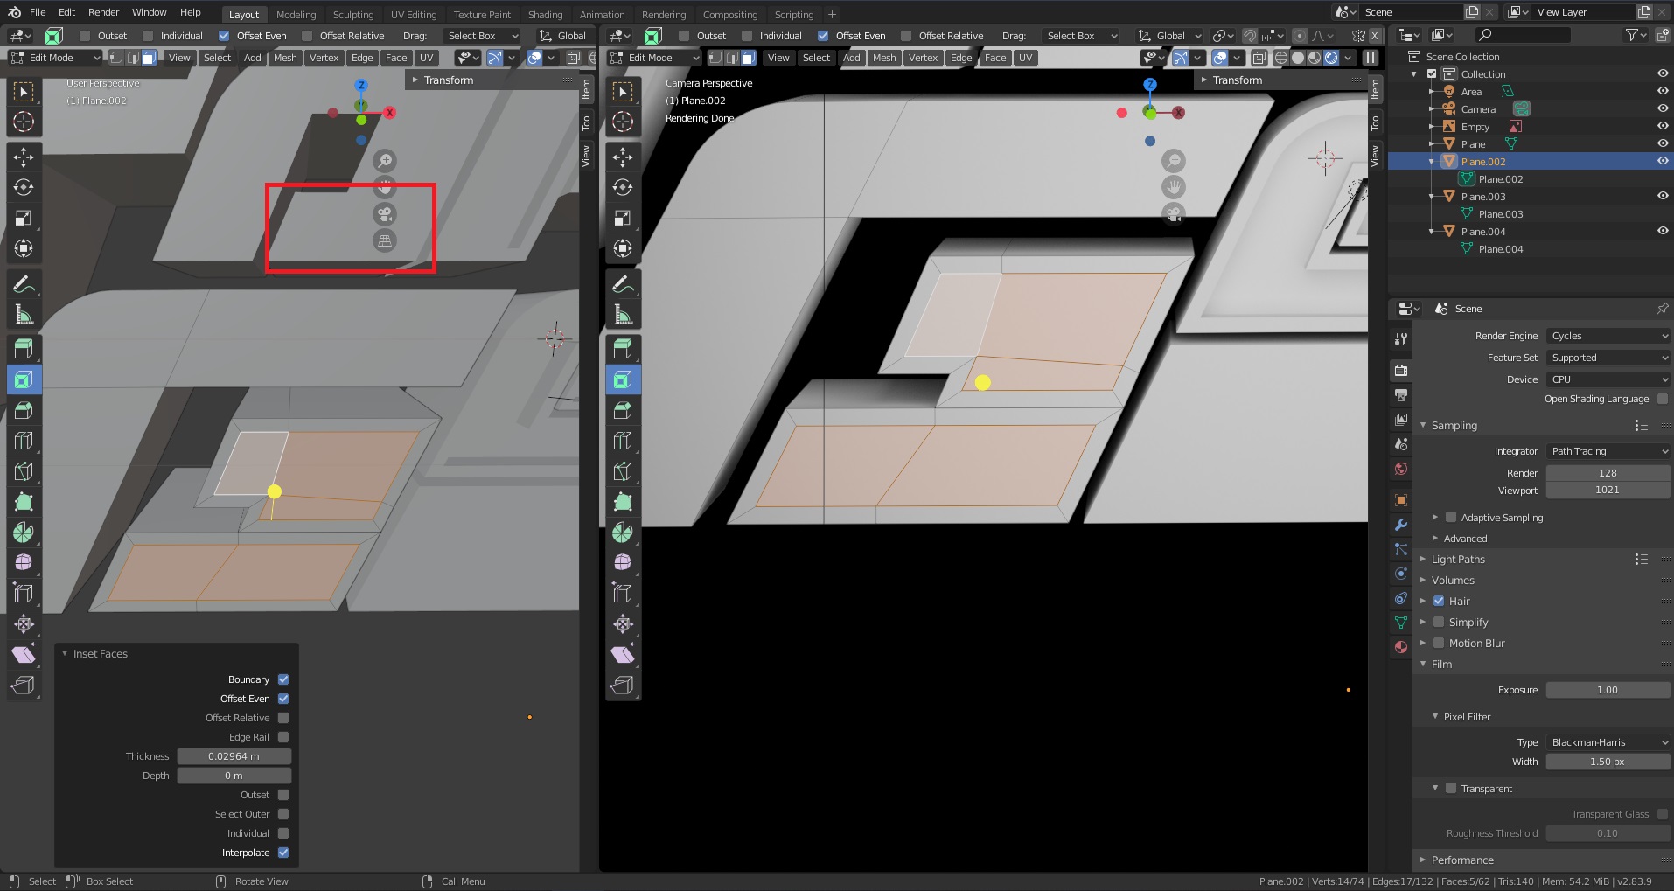
Task: Select the Rotate tool in left viewport
Action: tap(24, 187)
